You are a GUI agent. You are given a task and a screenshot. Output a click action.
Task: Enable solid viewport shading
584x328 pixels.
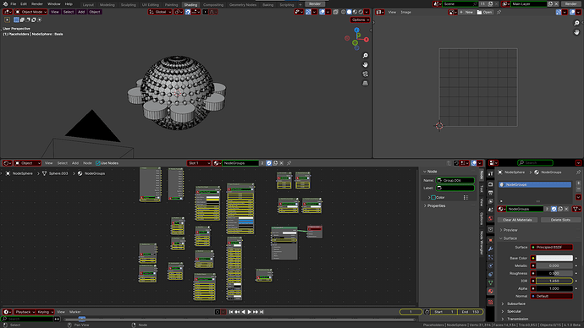click(350, 12)
